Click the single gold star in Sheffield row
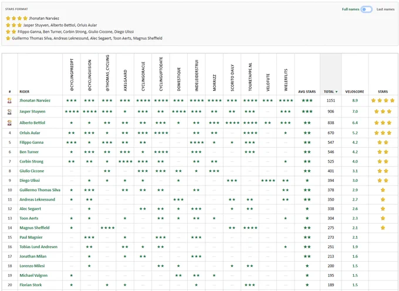Viewport: 399px width, 291px height. pos(383,228)
